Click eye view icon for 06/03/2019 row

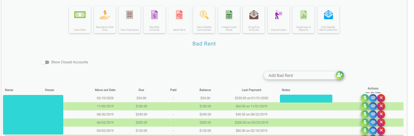(373, 122)
